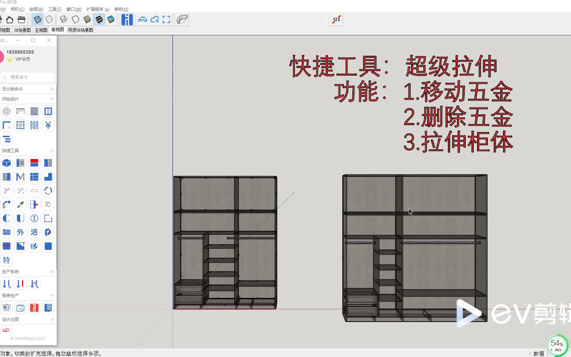Collapse the 开始设计 section
The image size is (571, 357).
tap(52, 99)
